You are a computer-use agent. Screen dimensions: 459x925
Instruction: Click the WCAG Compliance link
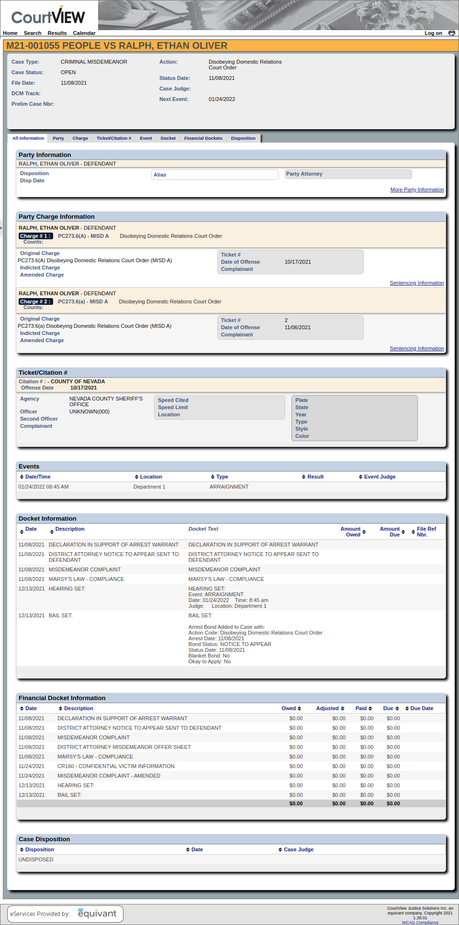(420, 923)
